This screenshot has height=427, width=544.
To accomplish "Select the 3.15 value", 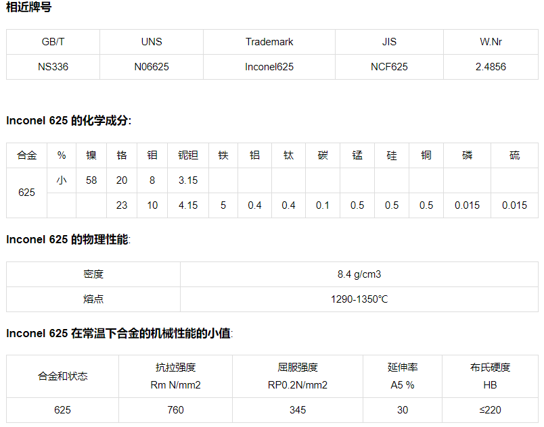I will tap(188, 180).
